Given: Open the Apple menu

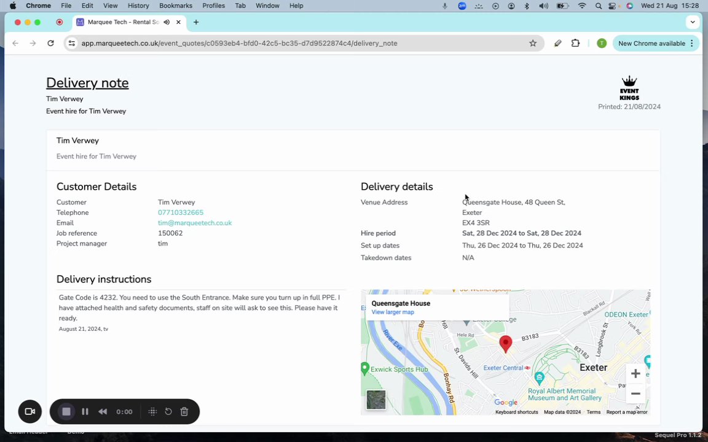Looking at the screenshot, I should [13, 6].
